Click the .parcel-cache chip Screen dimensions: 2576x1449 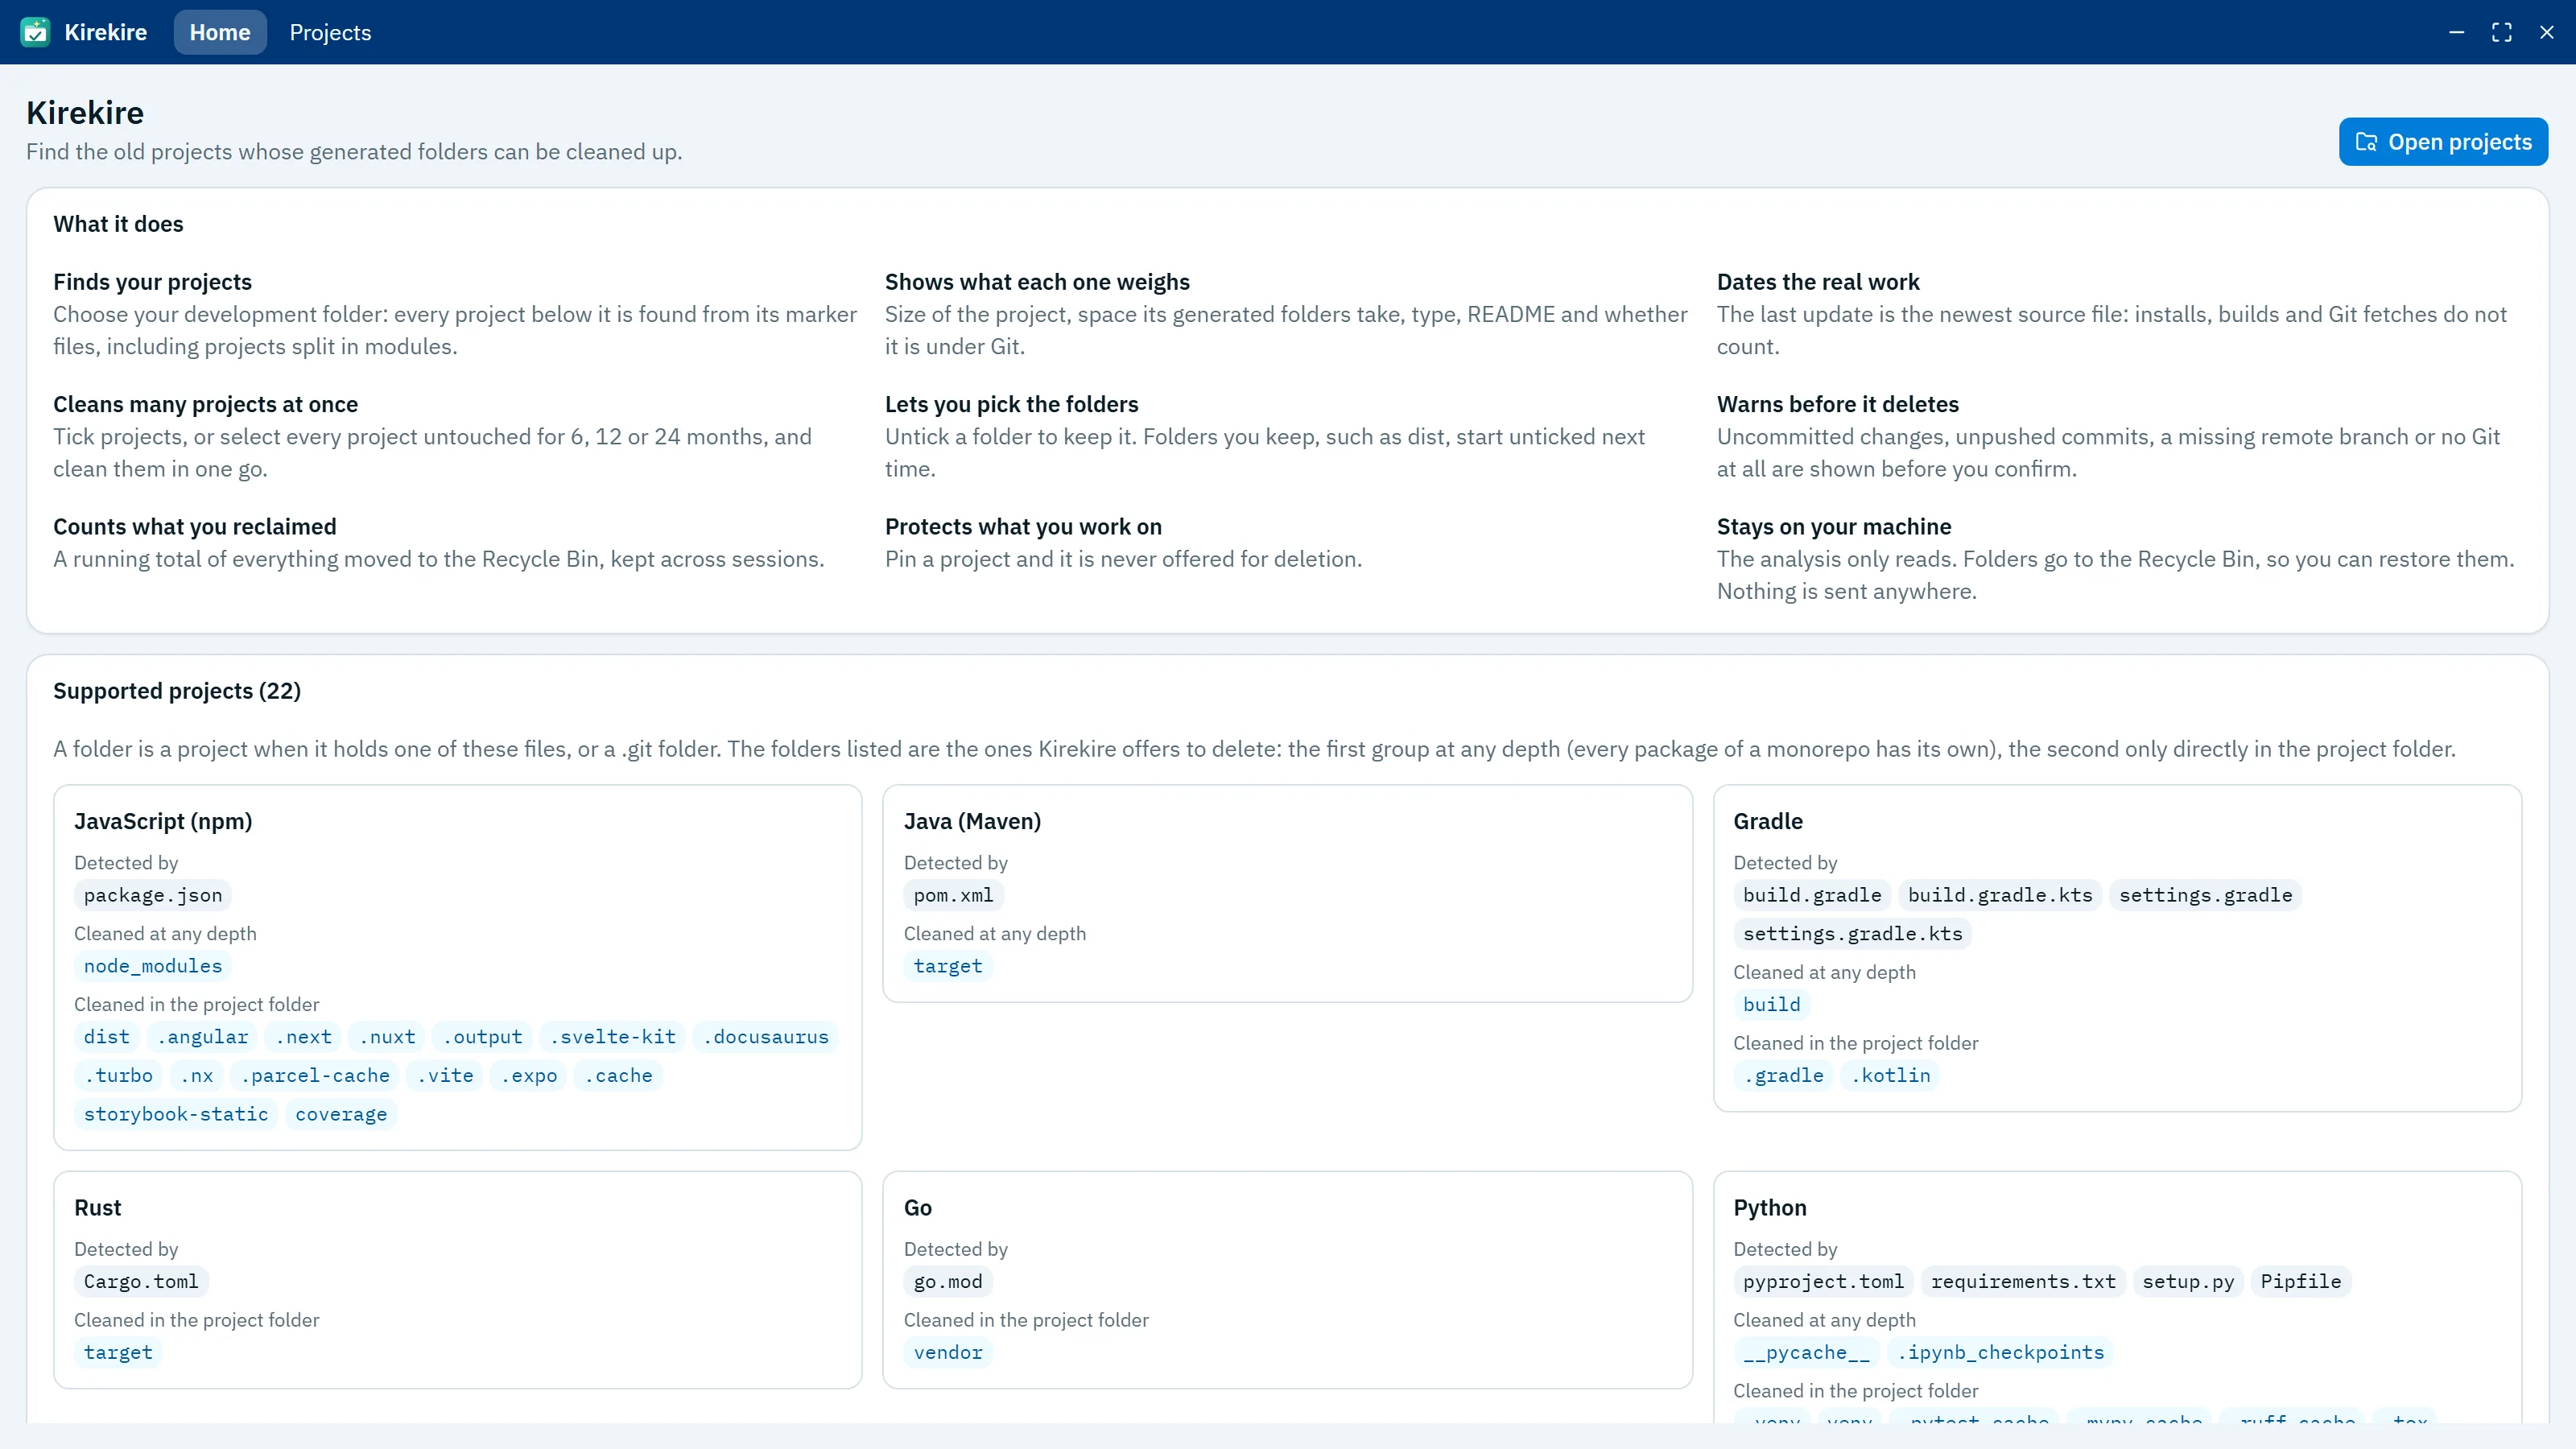tap(315, 1076)
